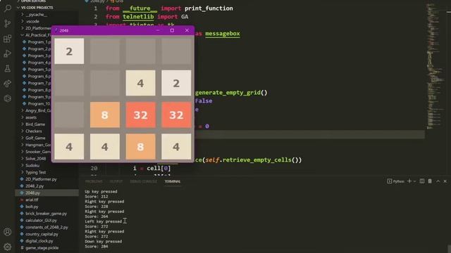Create a new terminal with plus icon

click(x=409, y=181)
